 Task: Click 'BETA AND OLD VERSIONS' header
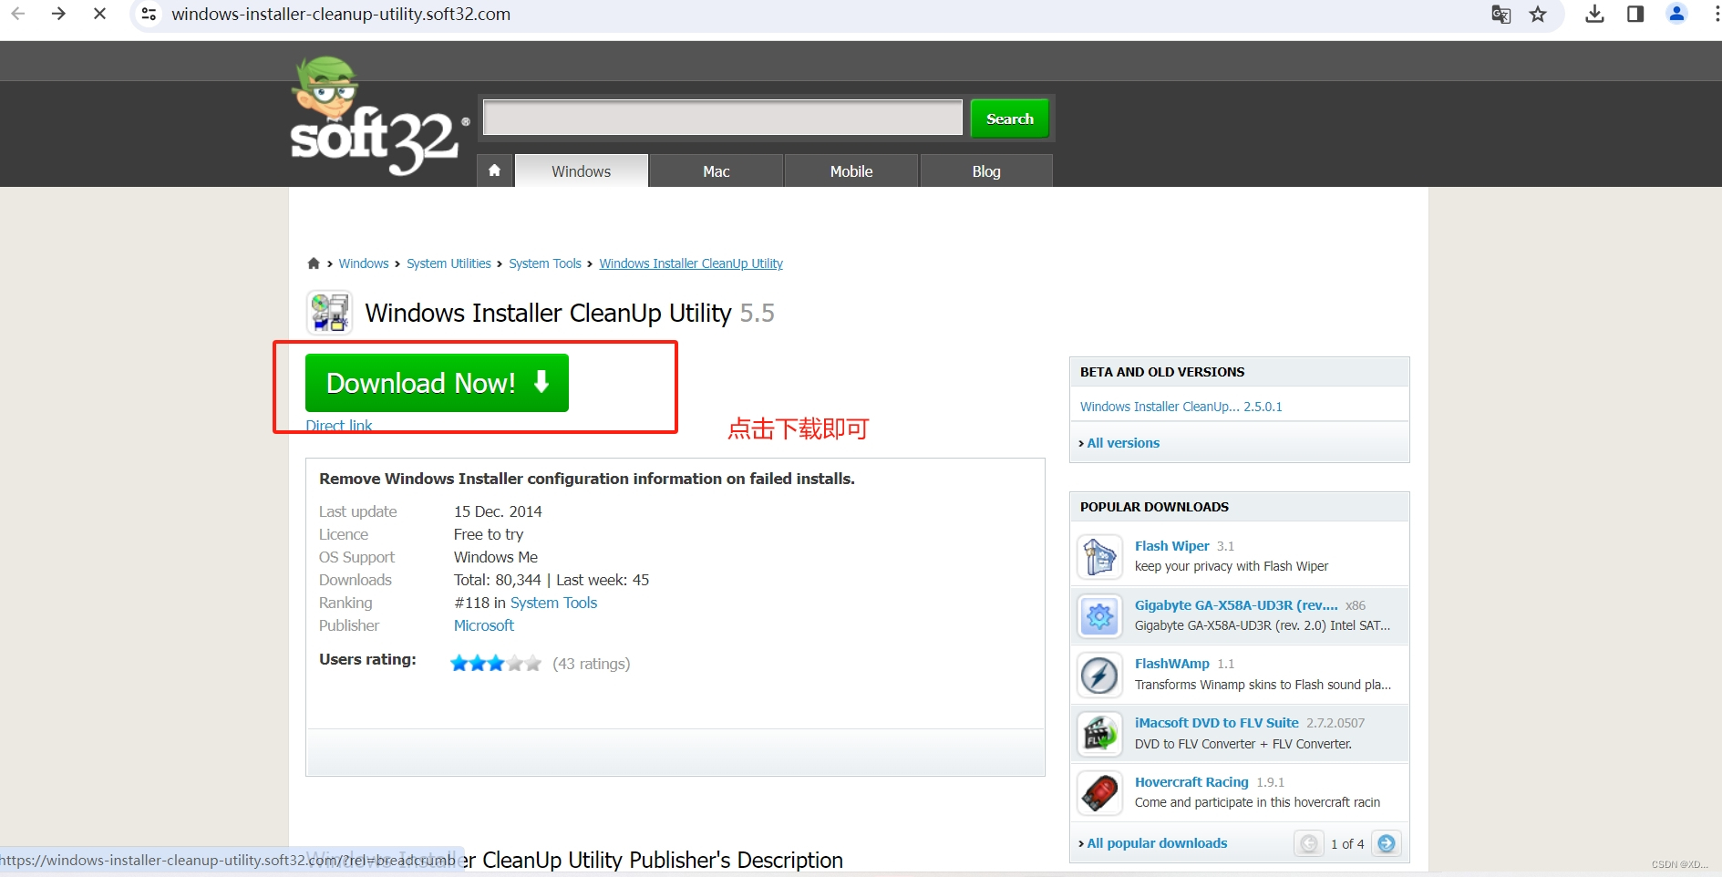[1162, 372]
